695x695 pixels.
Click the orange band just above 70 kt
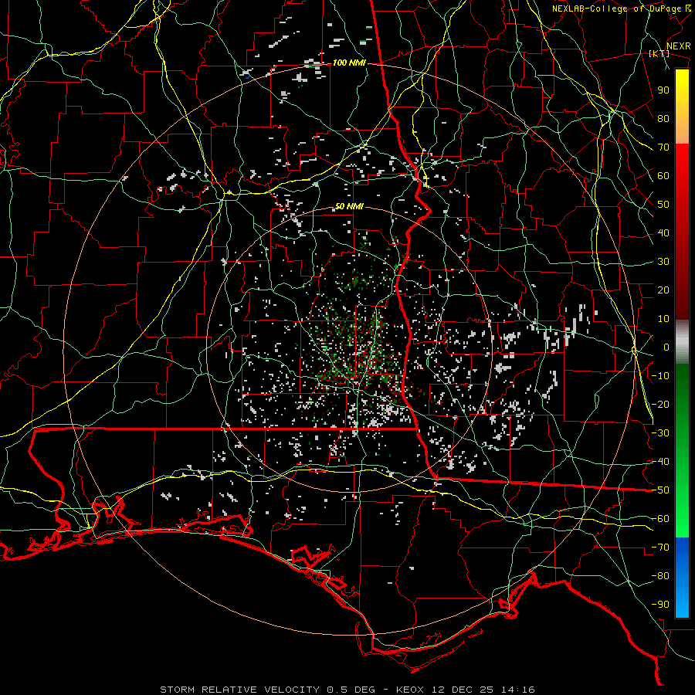(682, 137)
